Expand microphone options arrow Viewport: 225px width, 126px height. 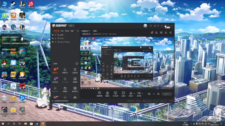tap(134, 94)
